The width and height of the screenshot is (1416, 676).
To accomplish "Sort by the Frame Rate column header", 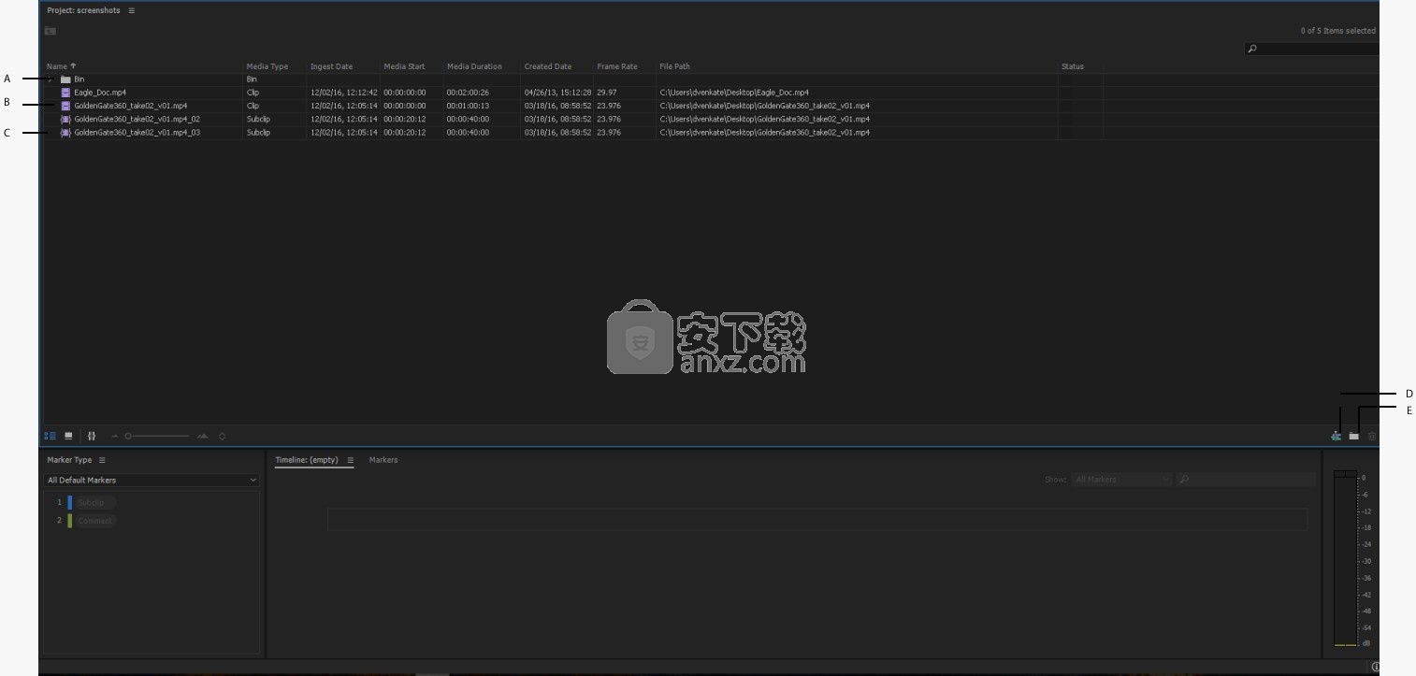I will (617, 66).
